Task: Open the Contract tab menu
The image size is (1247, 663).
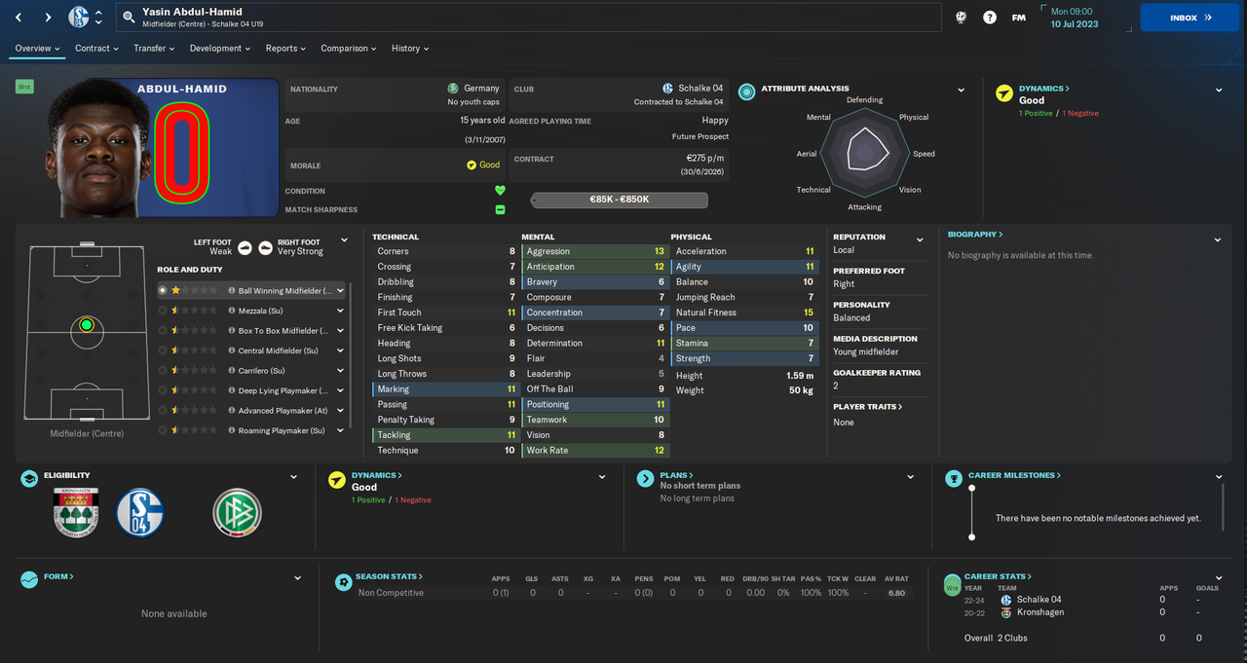Action: (96, 48)
